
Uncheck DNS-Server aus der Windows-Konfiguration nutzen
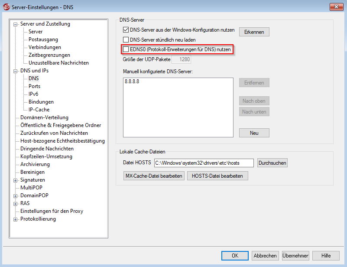[126, 30]
